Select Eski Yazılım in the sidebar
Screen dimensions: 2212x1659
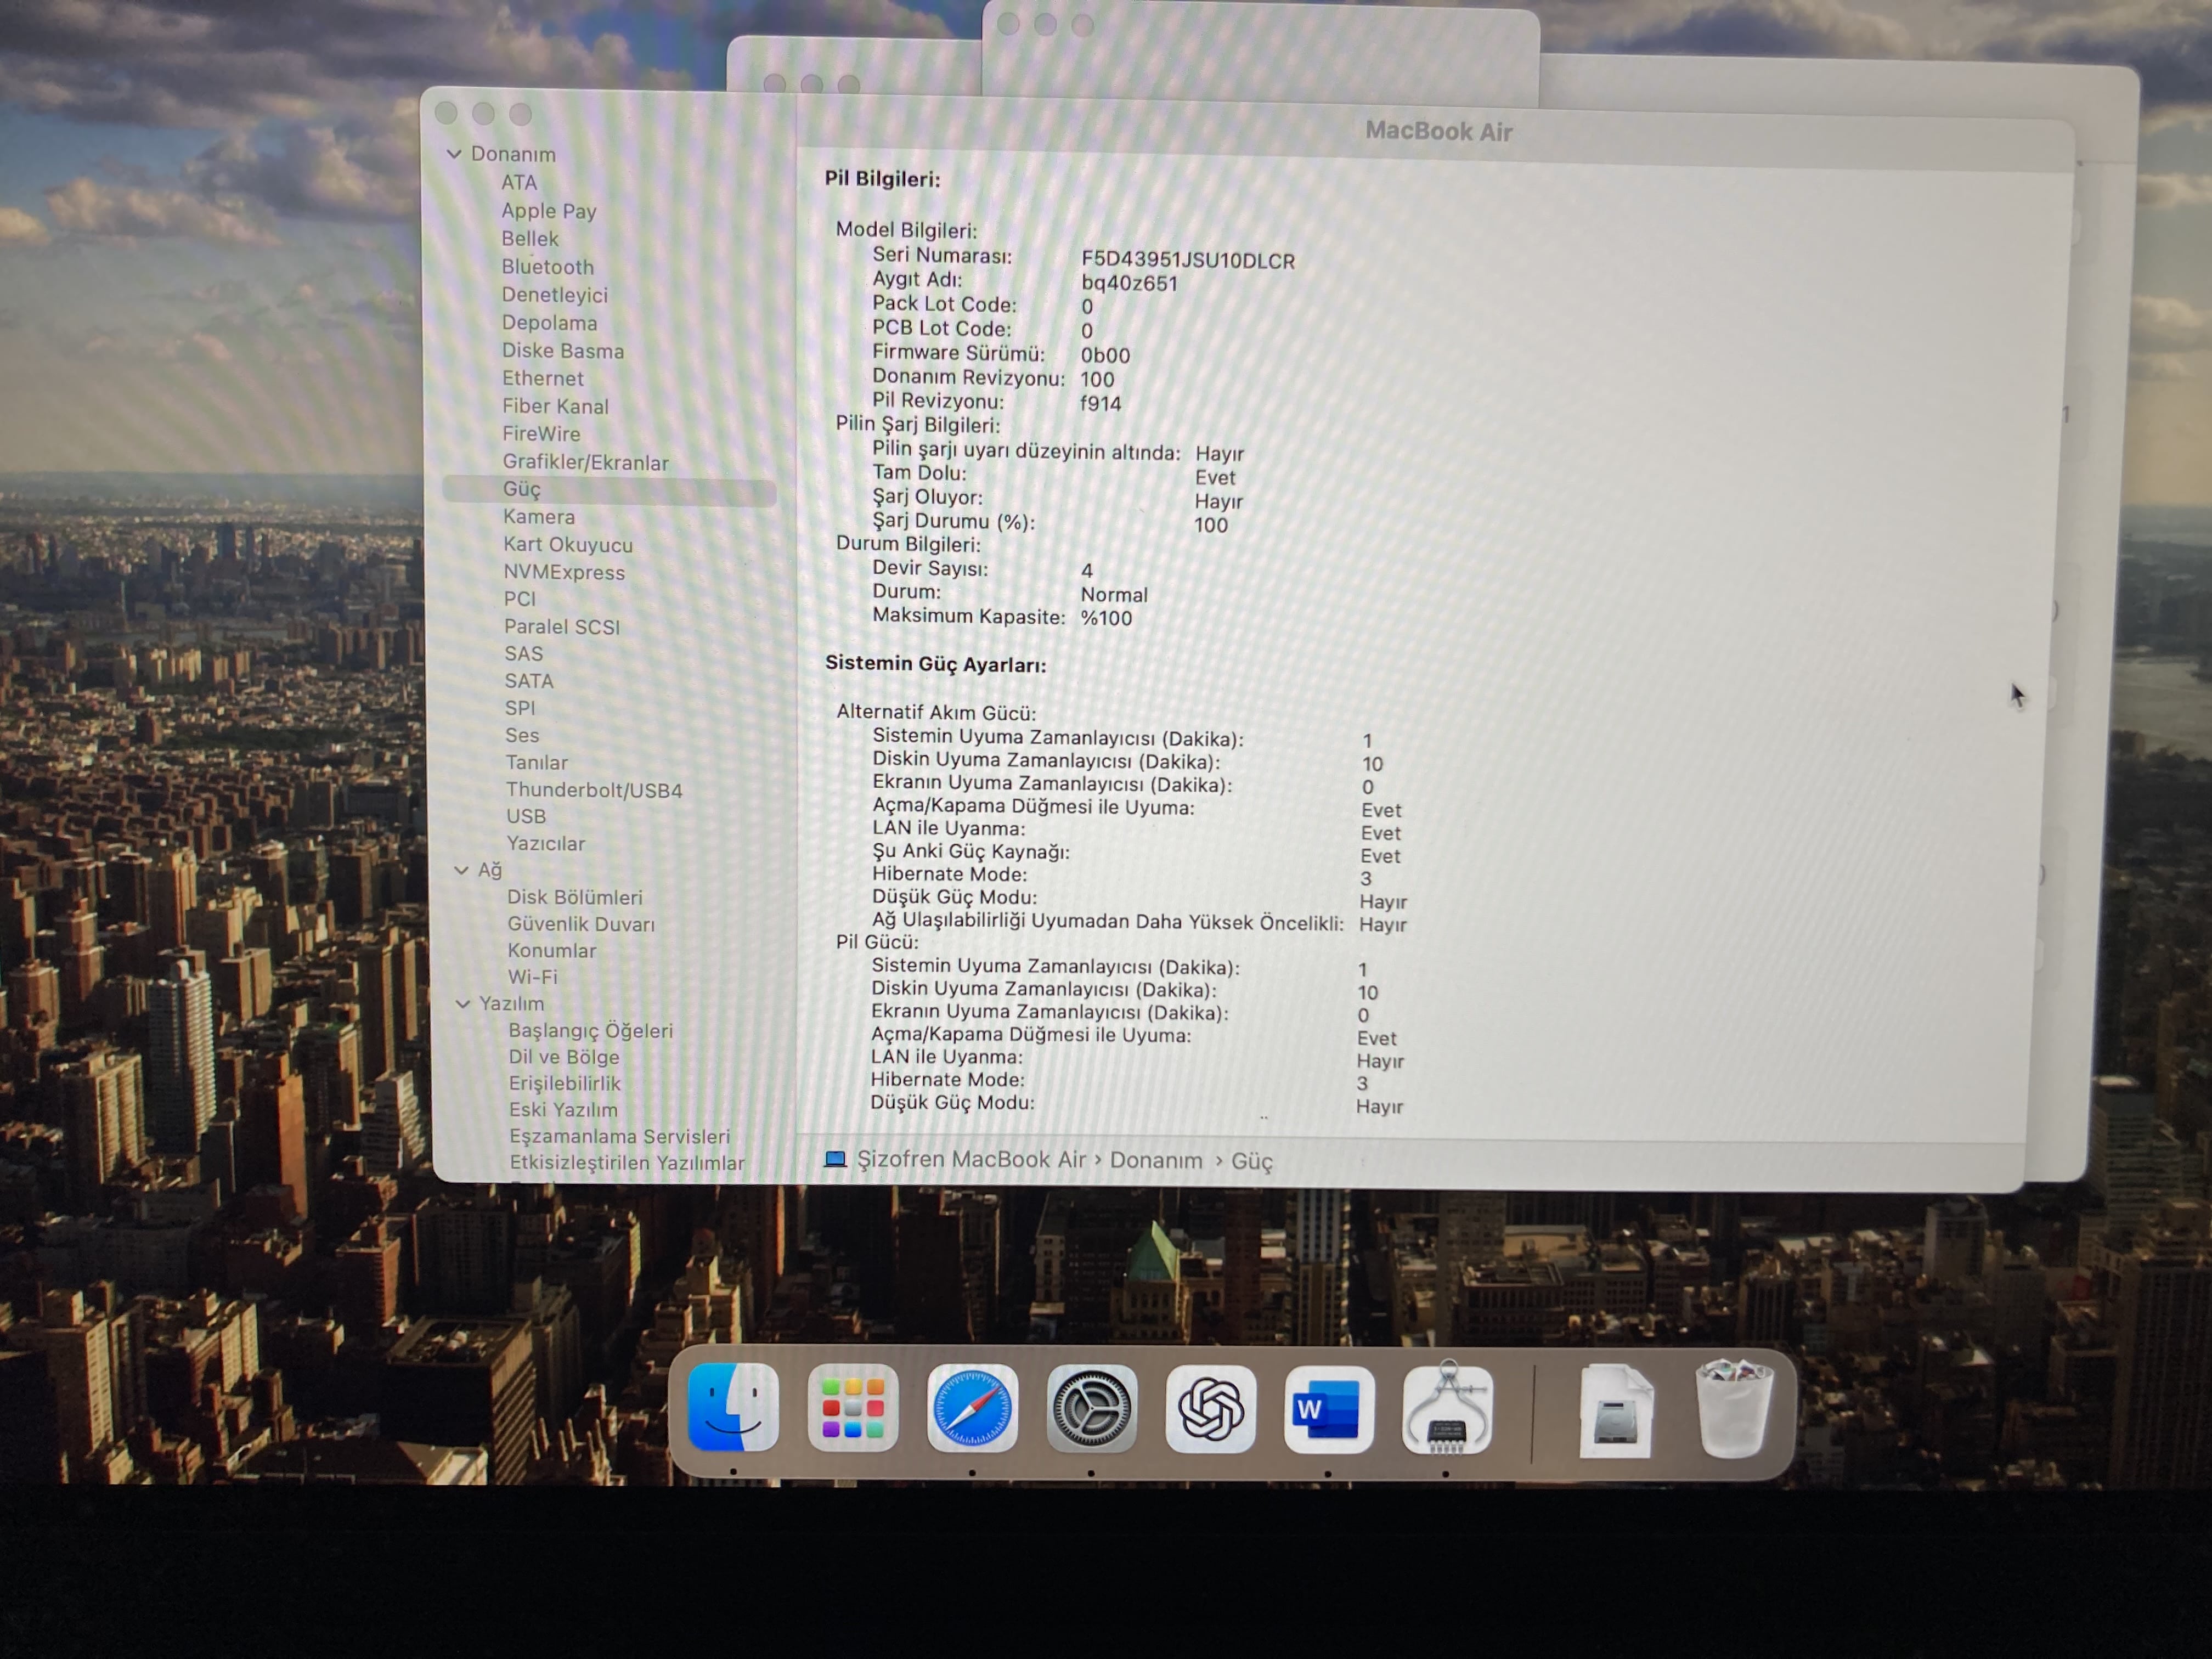[563, 1109]
